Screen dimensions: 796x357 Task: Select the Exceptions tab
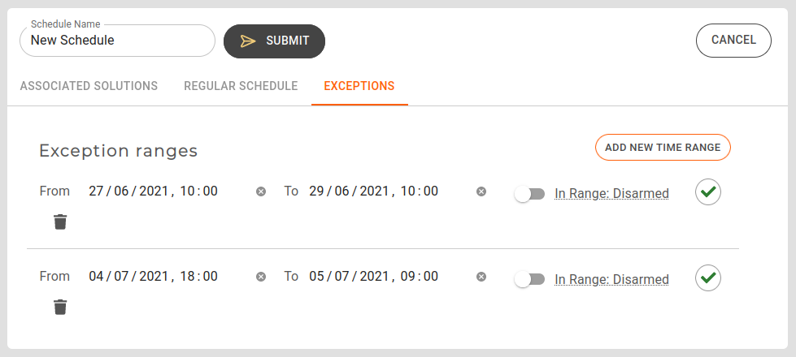click(x=359, y=86)
